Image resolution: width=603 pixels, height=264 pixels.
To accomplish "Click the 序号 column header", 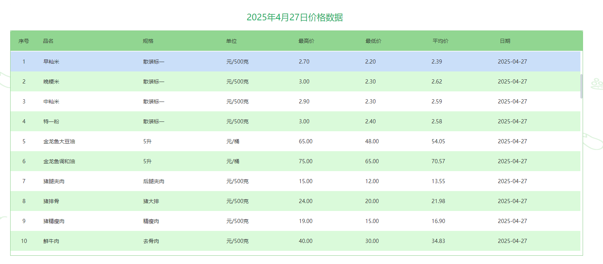I will pyautogui.click(x=24, y=41).
